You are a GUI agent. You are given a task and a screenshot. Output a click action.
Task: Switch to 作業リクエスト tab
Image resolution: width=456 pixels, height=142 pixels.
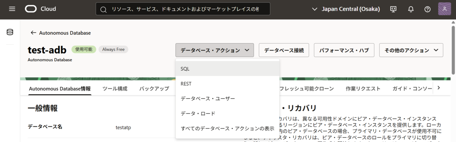click(363, 88)
